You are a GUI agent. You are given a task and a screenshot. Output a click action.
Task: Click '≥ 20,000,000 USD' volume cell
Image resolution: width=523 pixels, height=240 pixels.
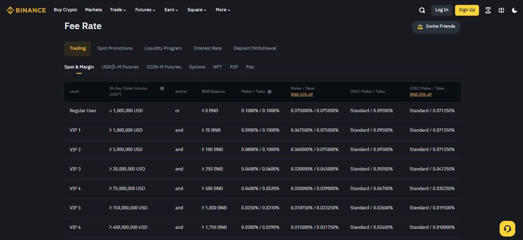(x=127, y=169)
